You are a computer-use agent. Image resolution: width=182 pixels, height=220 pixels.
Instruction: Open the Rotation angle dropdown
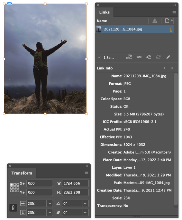click(85, 203)
